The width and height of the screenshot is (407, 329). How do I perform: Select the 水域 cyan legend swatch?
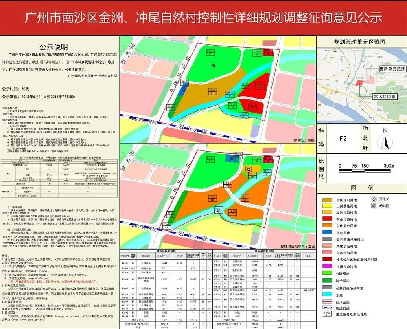[327, 295]
